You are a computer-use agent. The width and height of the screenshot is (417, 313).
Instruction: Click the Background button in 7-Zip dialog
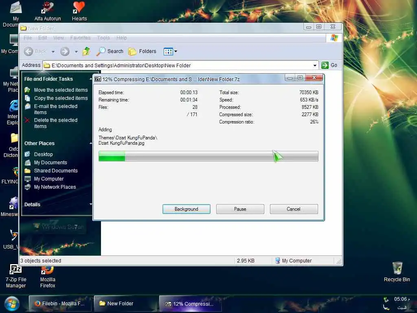(186, 209)
